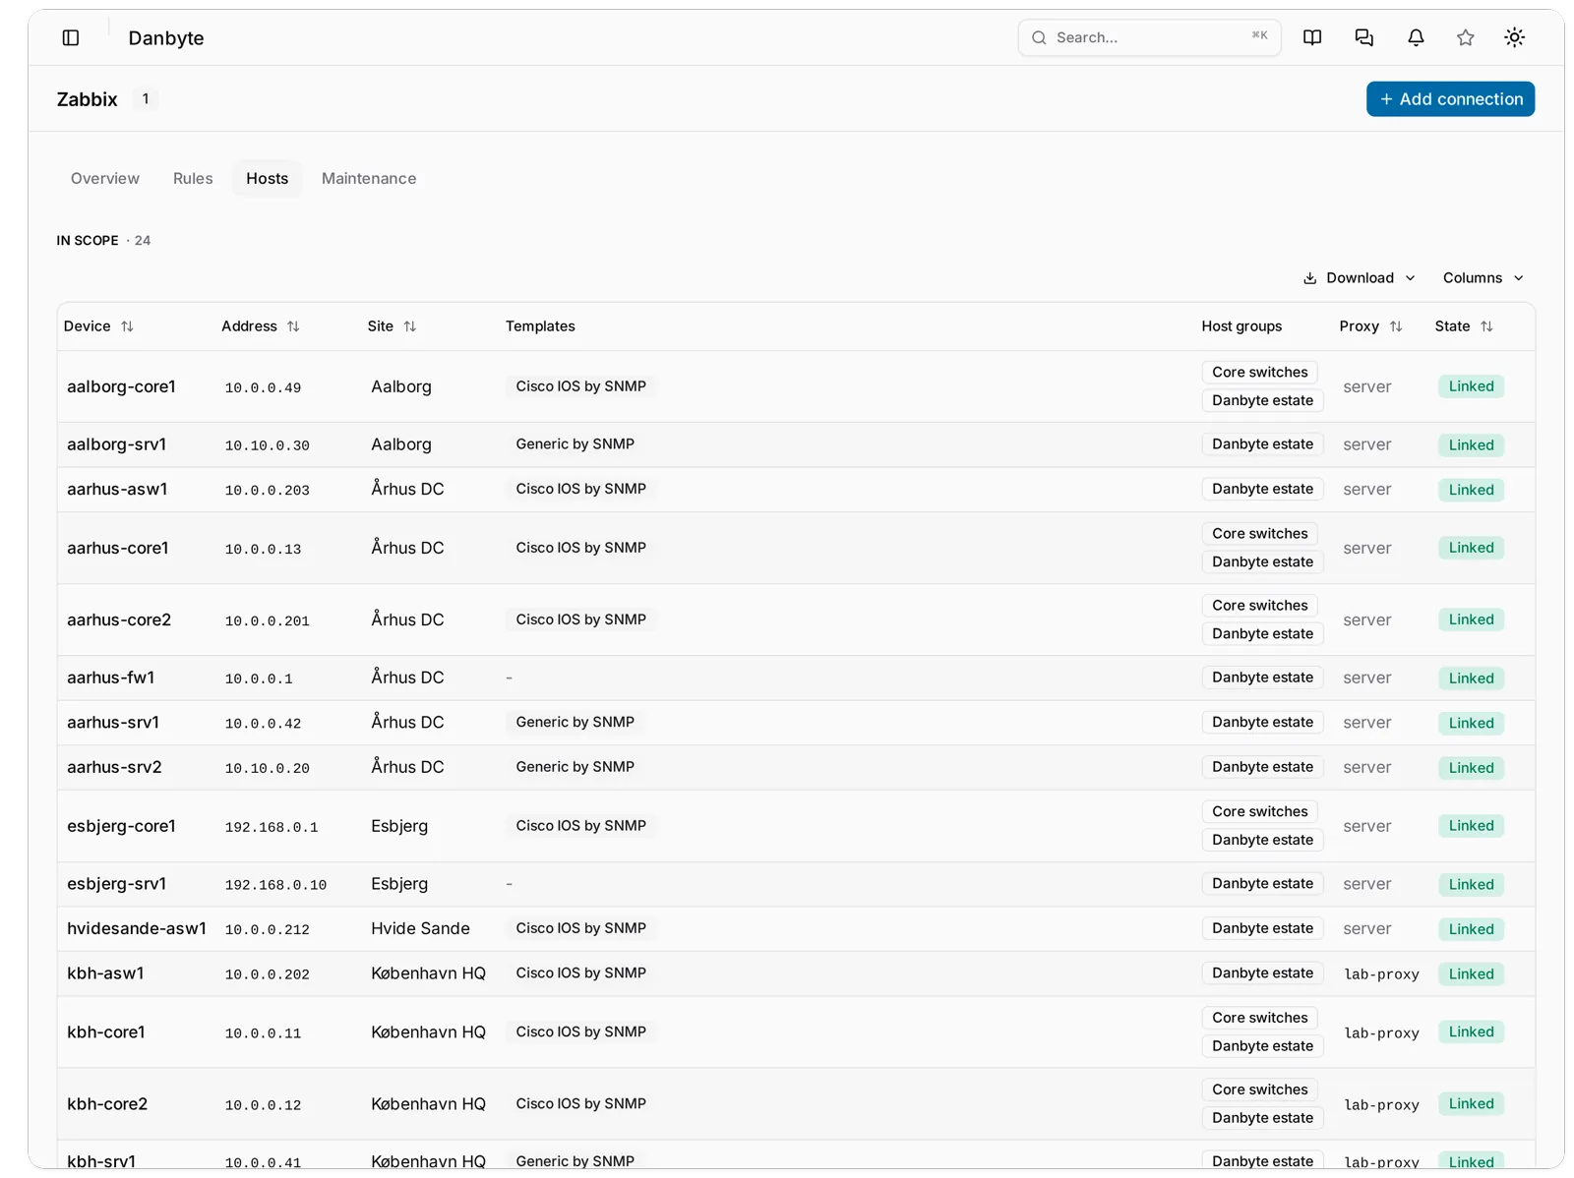Screen dimensions: 1574x1178
Task: Click the Danbyte brand title
Action: (x=166, y=38)
